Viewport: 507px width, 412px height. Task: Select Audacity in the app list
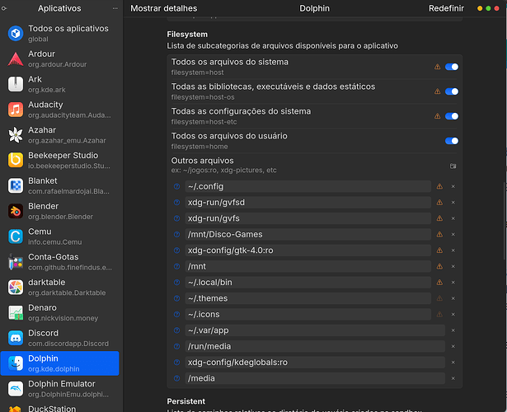pyautogui.click(x=60, y=110)
